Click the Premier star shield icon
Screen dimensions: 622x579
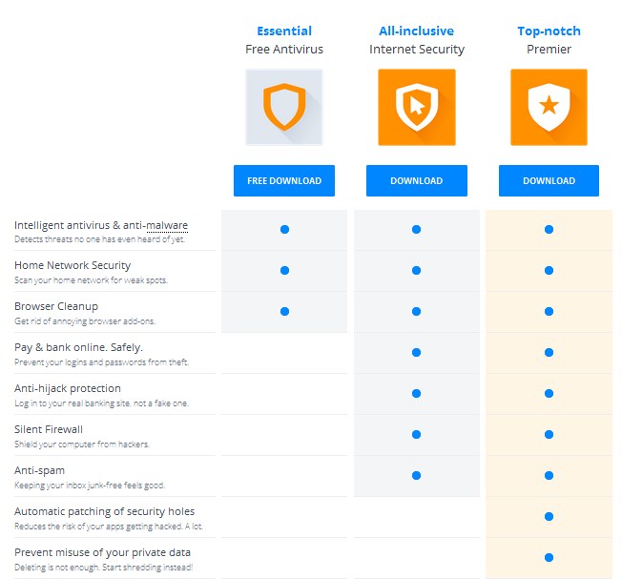pos(549,107)
